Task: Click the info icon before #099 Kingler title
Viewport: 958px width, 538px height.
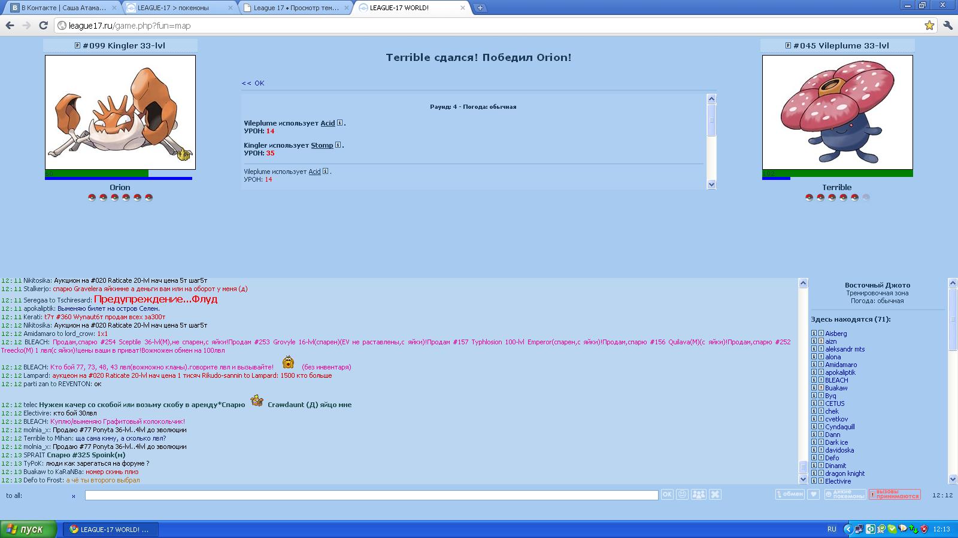Action: tap(77, 45)
